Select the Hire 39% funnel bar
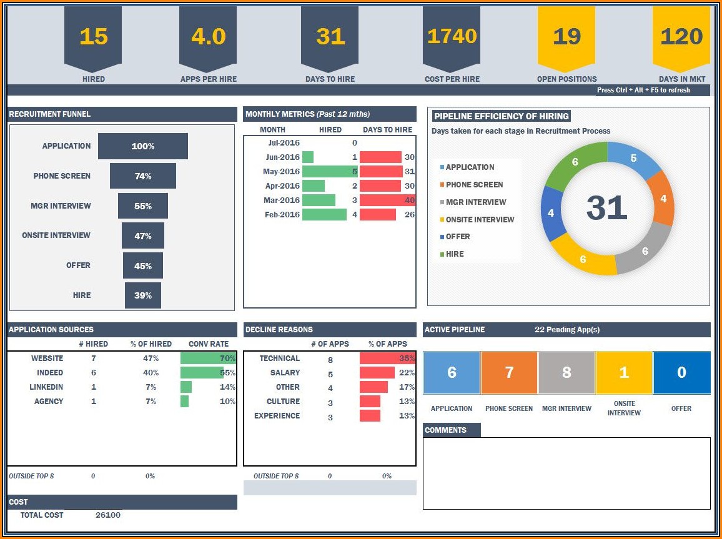Screen dimensions: 722x539 (143, 295)
